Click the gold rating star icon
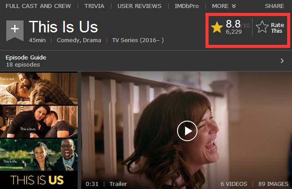This screenshot has height=189, width=292. [217, 27]
